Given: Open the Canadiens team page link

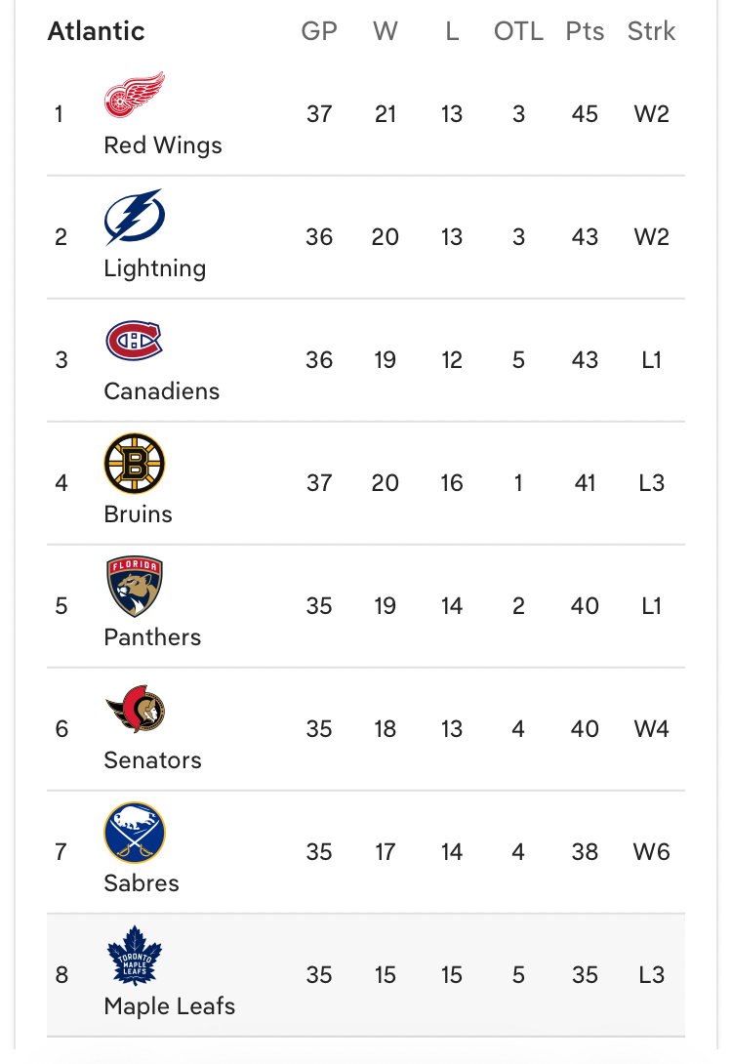Looking at the screenshot, I should pos(162,391).
